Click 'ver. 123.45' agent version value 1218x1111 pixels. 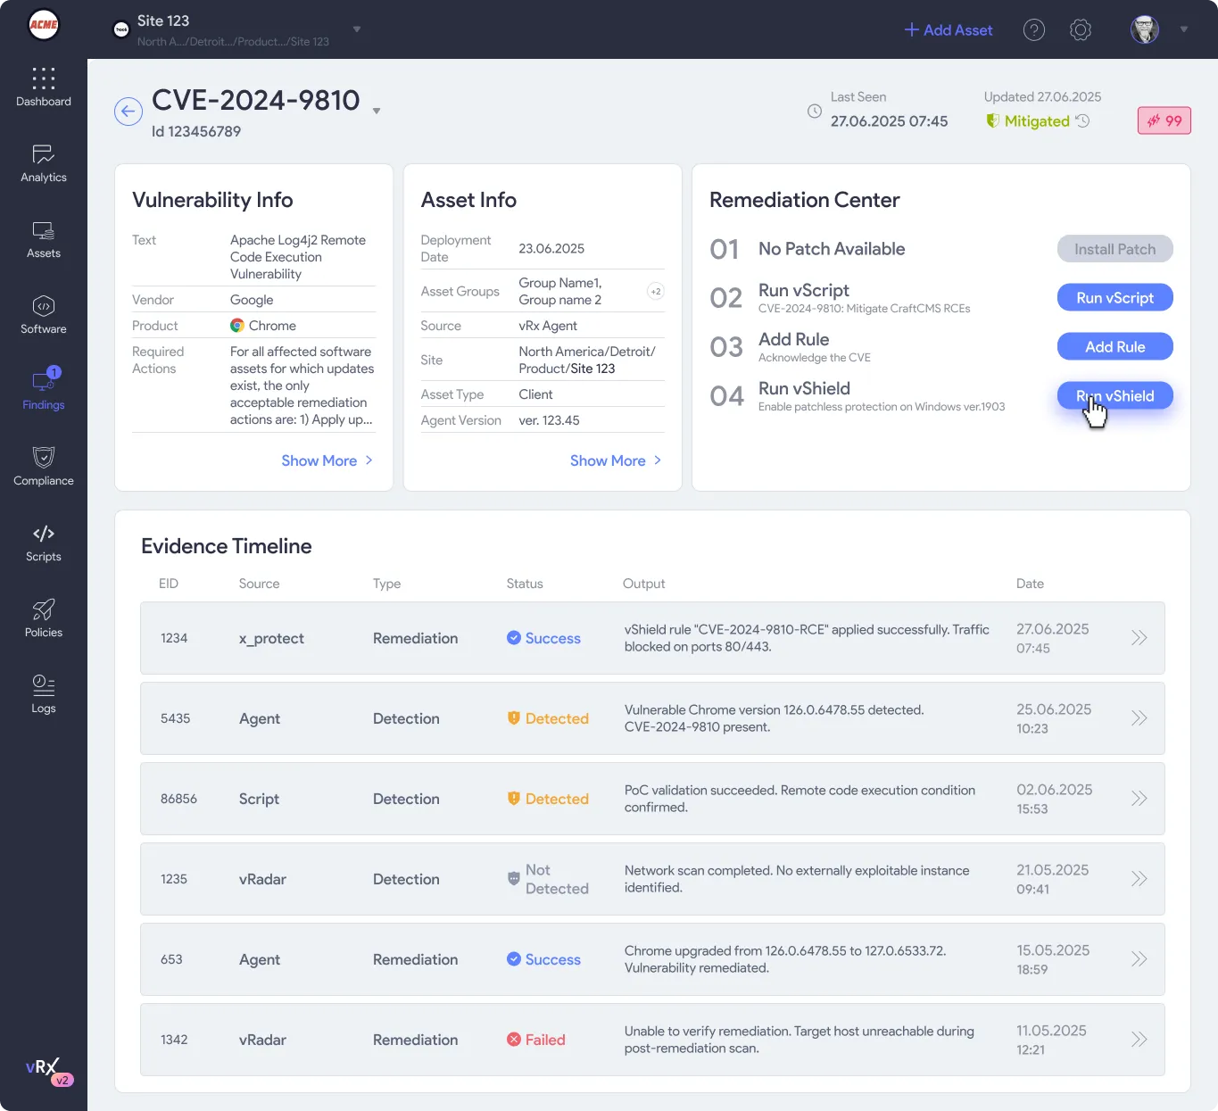pyautogui.click(x=549, y=420)
